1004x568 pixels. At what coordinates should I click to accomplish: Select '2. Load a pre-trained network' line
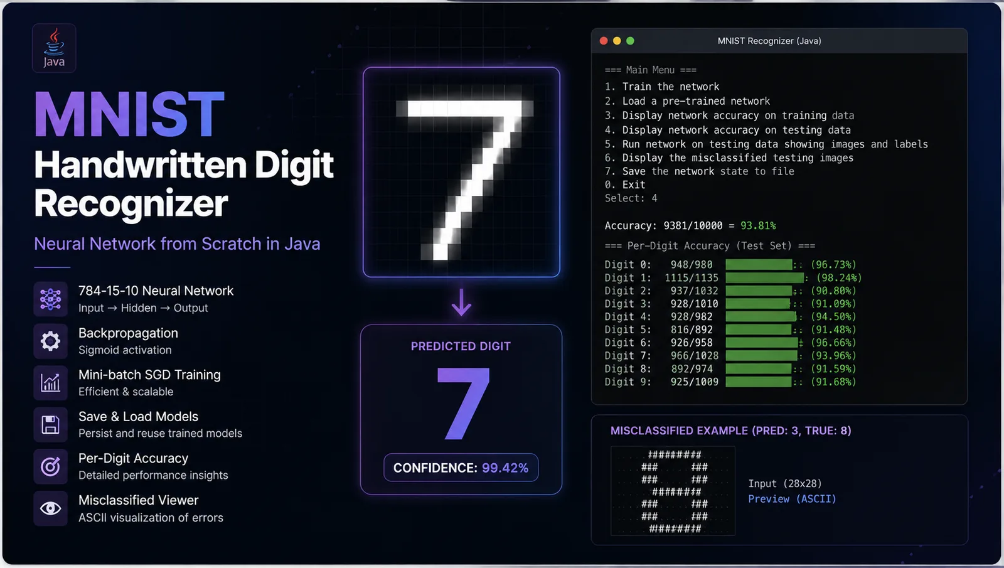pyautogui.click(x=687, y=101)
